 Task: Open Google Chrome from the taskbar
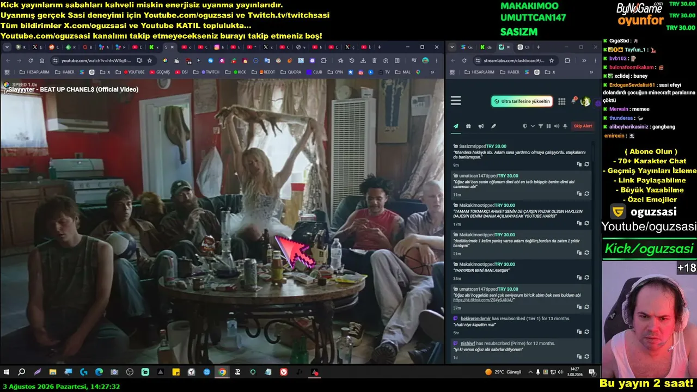coord(222,372)
